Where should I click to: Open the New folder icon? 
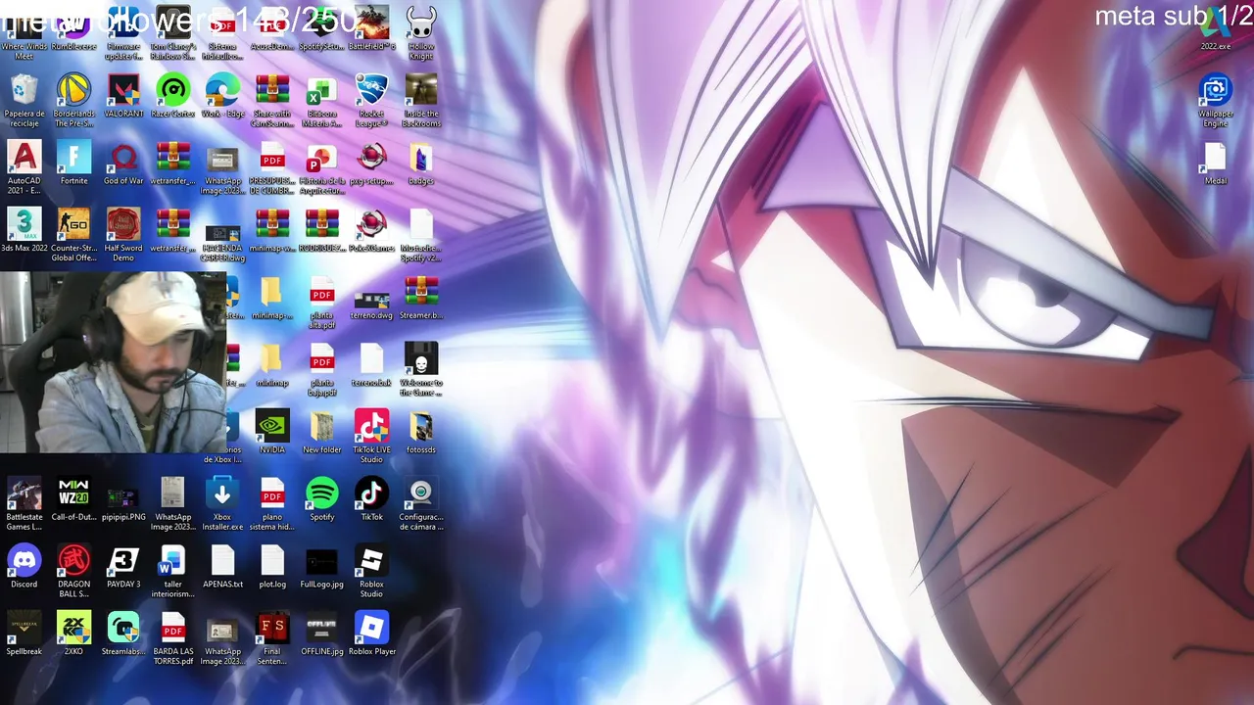[x=321, y=432]
